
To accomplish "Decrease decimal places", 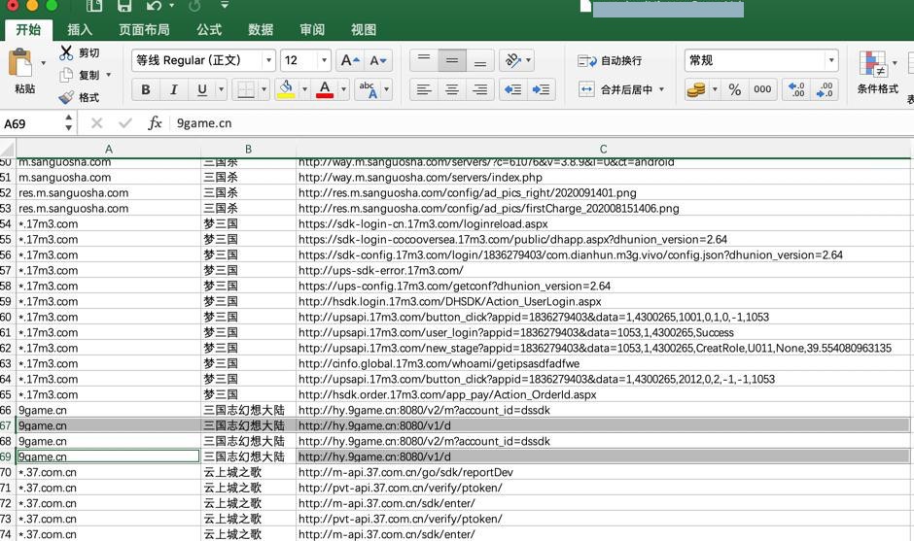I will click(825, 89).
